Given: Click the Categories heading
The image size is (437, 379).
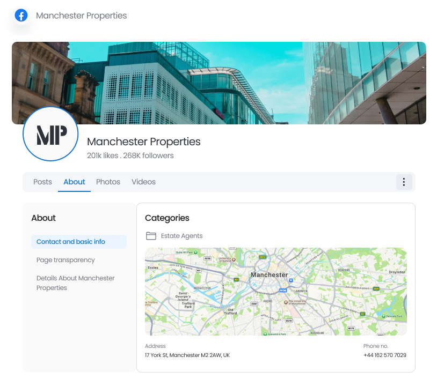Looking at the screenshot, I should [167, 218].
